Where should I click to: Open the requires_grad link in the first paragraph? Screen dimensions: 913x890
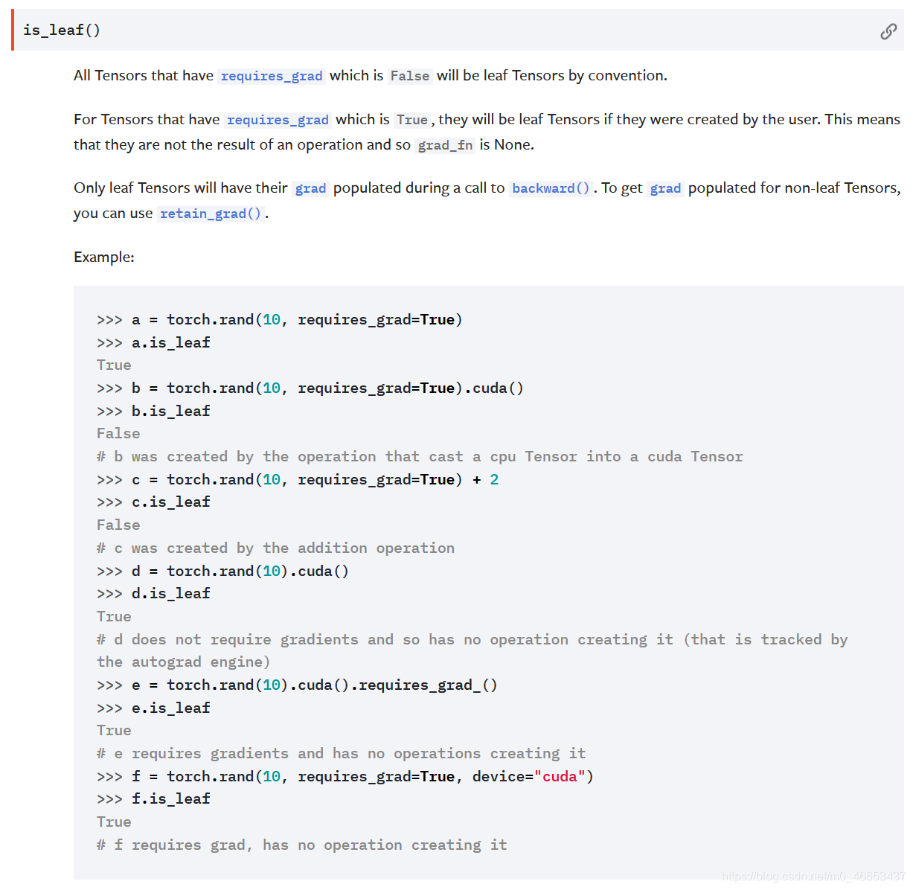pos(272,76)
